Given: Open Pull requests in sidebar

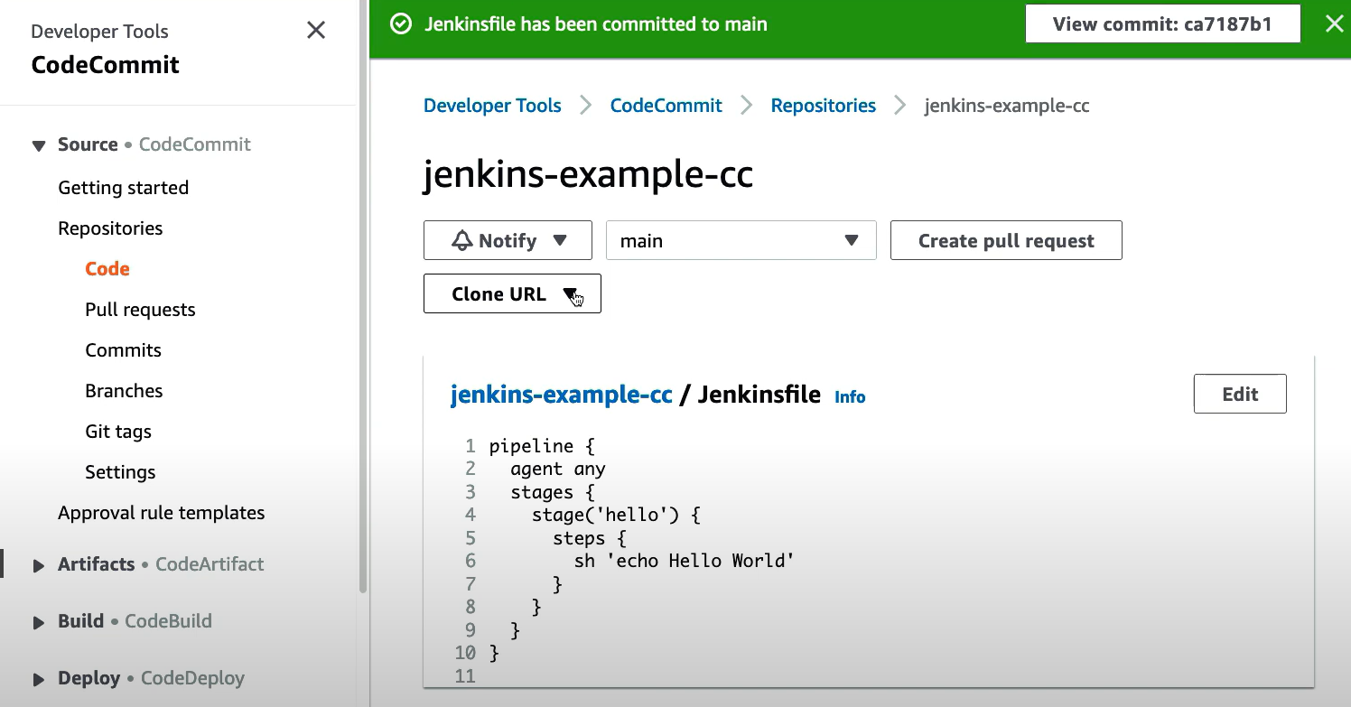Looking at the screenshot, I should tap(140, 310).
